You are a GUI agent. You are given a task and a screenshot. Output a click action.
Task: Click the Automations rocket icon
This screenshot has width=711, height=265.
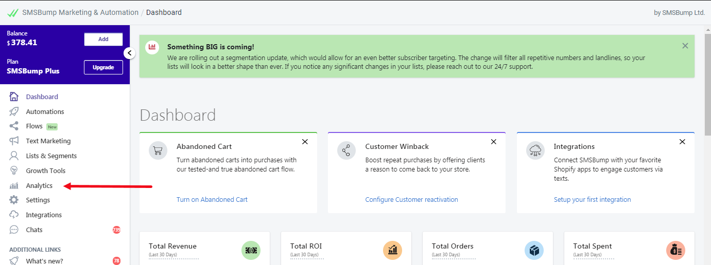point(14,111)
